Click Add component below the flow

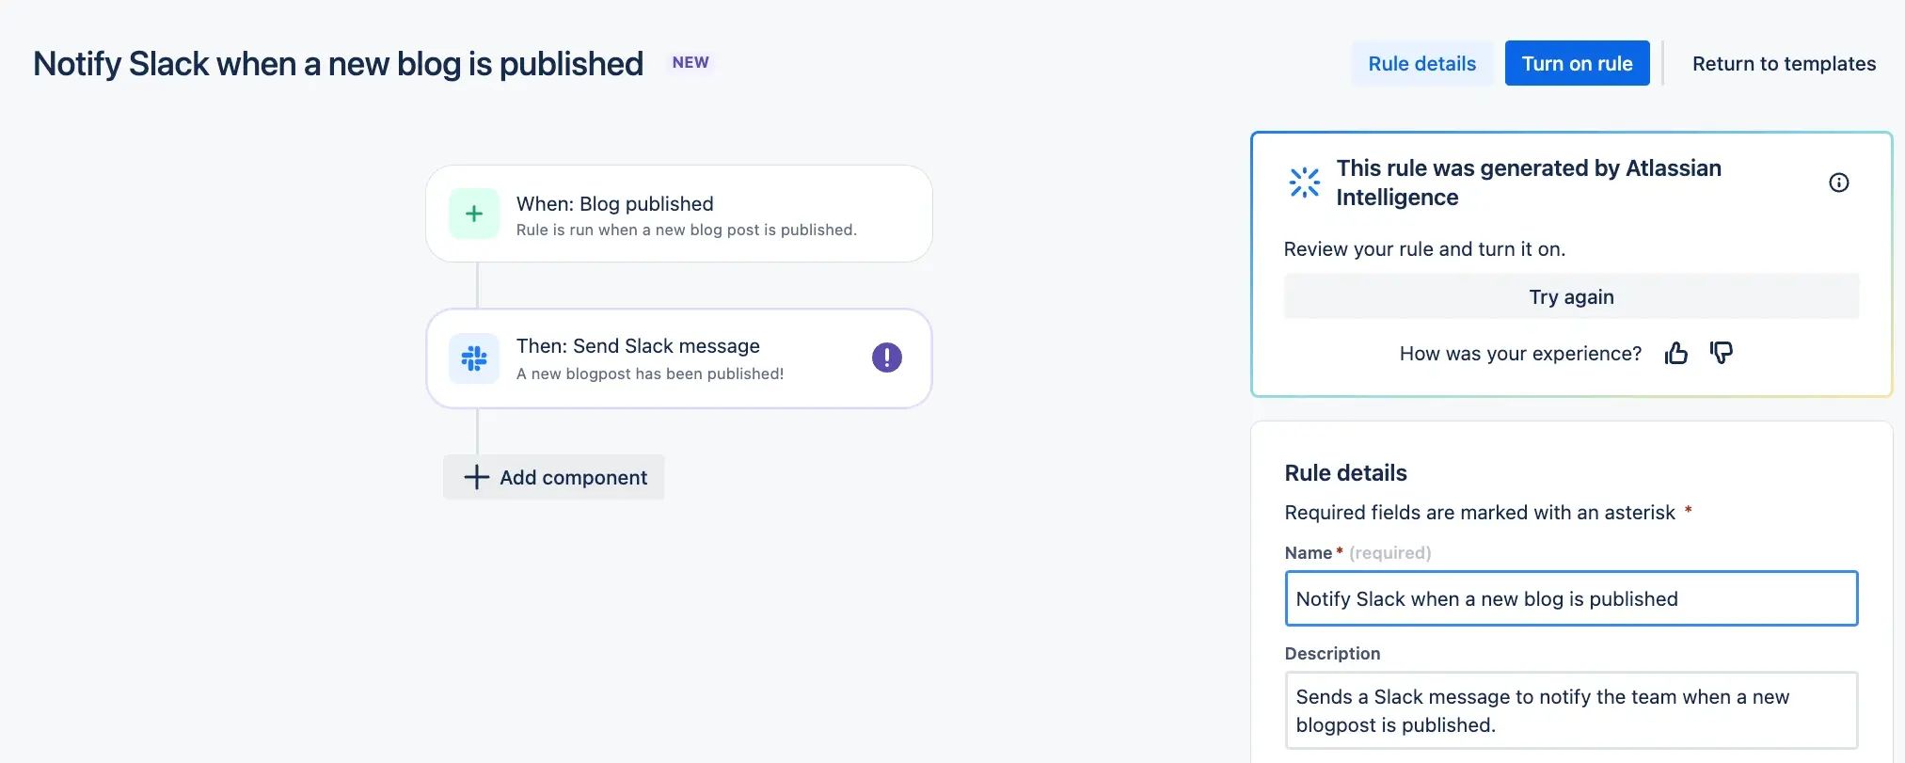[553, 477]
